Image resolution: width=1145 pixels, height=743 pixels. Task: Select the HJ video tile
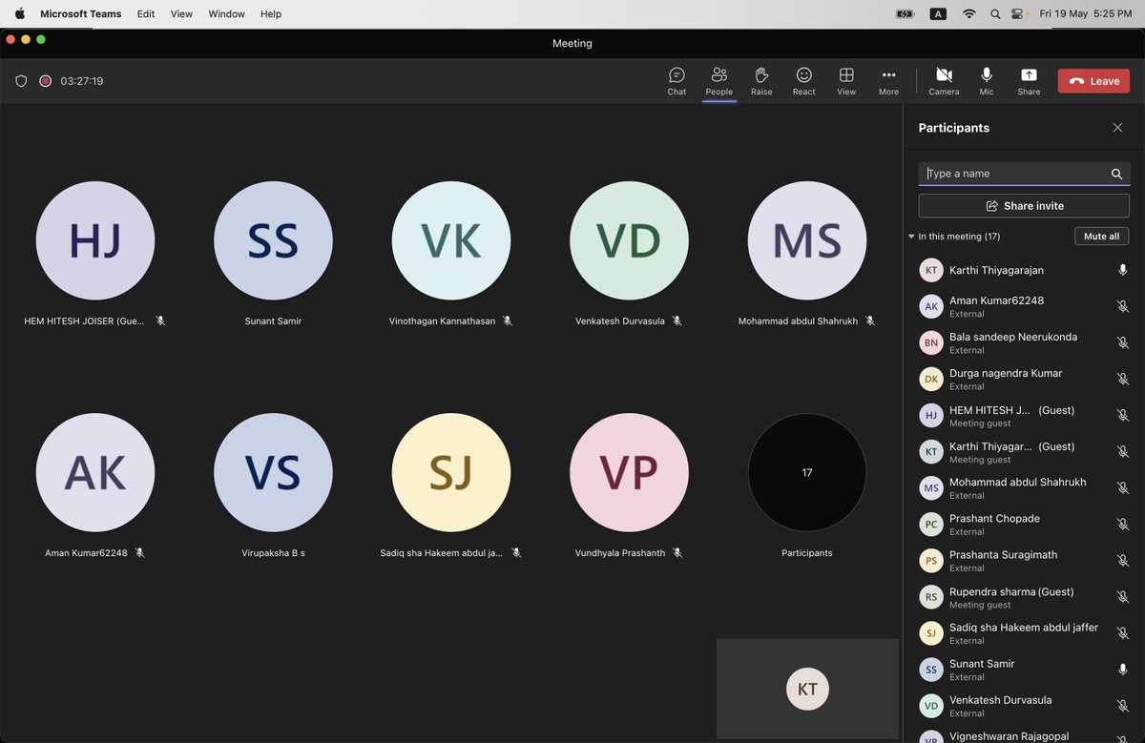point(95,240)
